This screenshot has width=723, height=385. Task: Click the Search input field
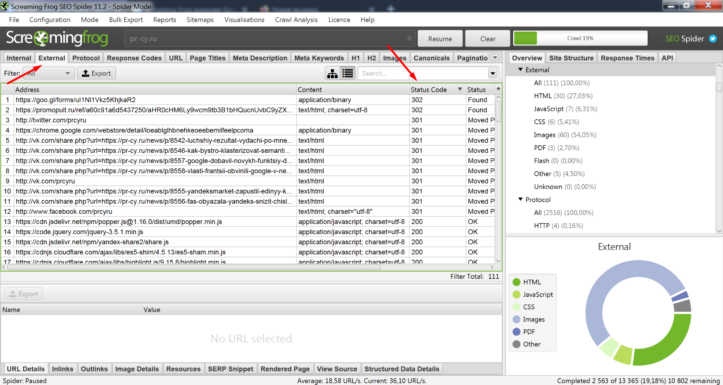(422, 73)
